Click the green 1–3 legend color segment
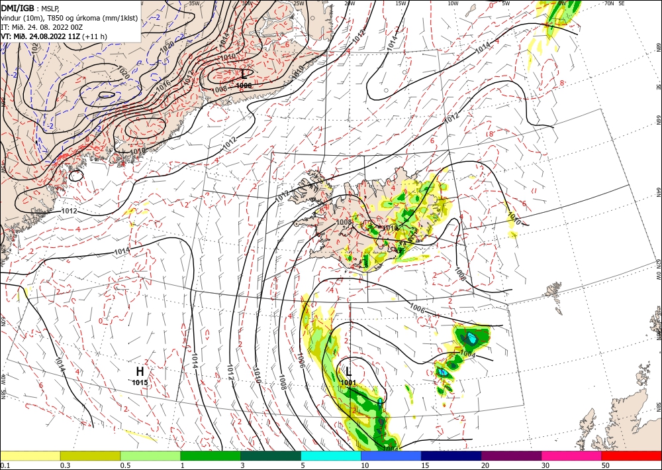This screenshot has height=470, width=662. (211, 455)
